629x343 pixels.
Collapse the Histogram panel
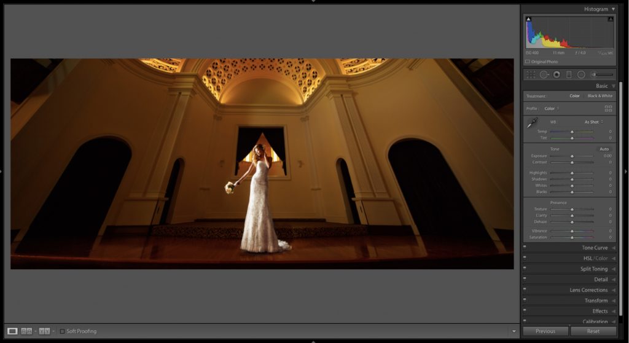coord(614,9)
